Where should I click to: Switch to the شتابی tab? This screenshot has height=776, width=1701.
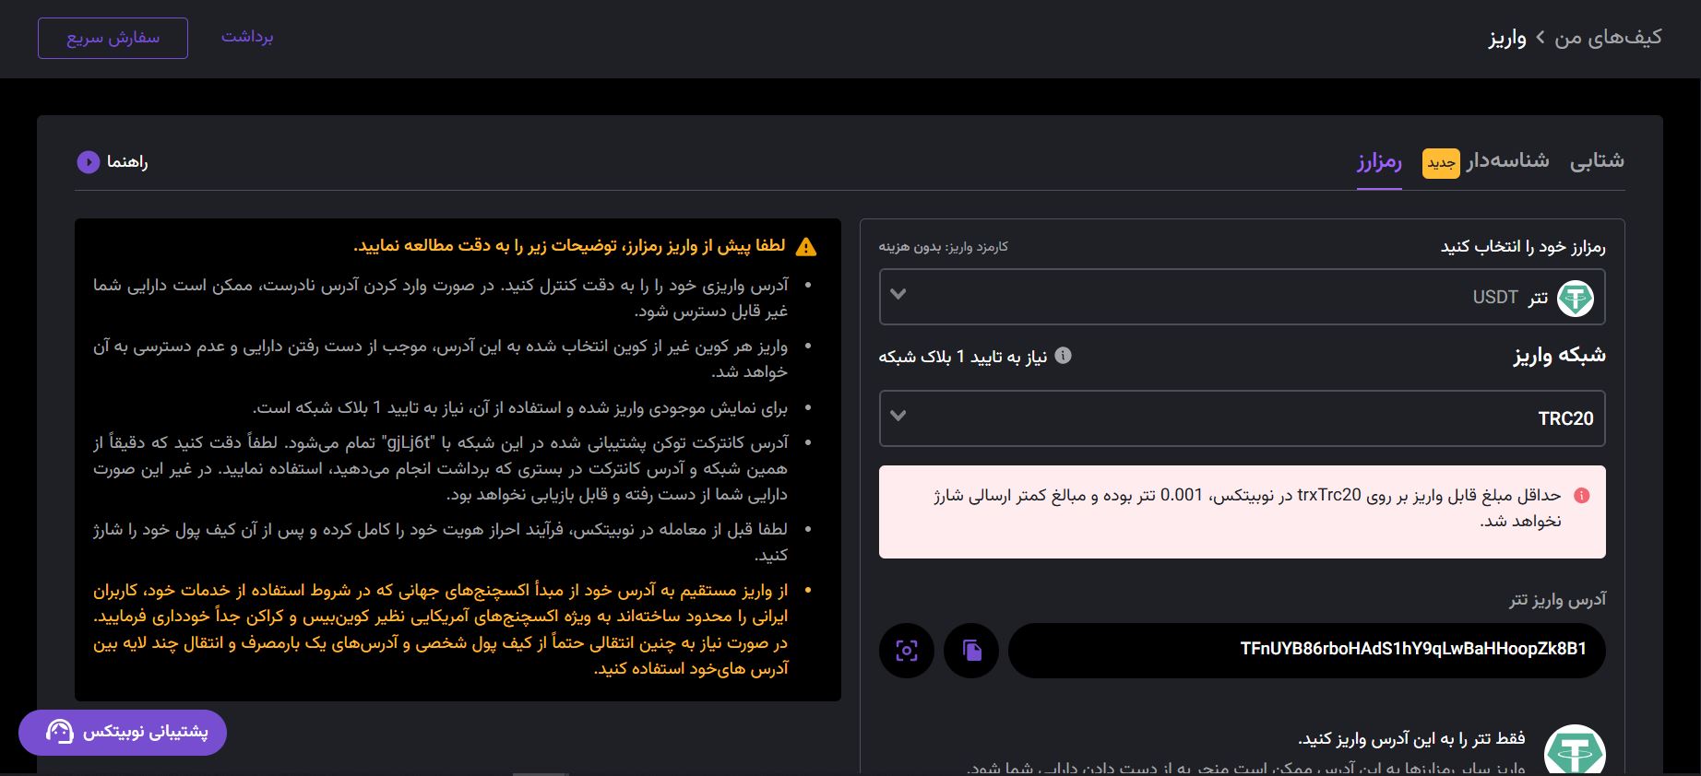tap(1597, 160)
